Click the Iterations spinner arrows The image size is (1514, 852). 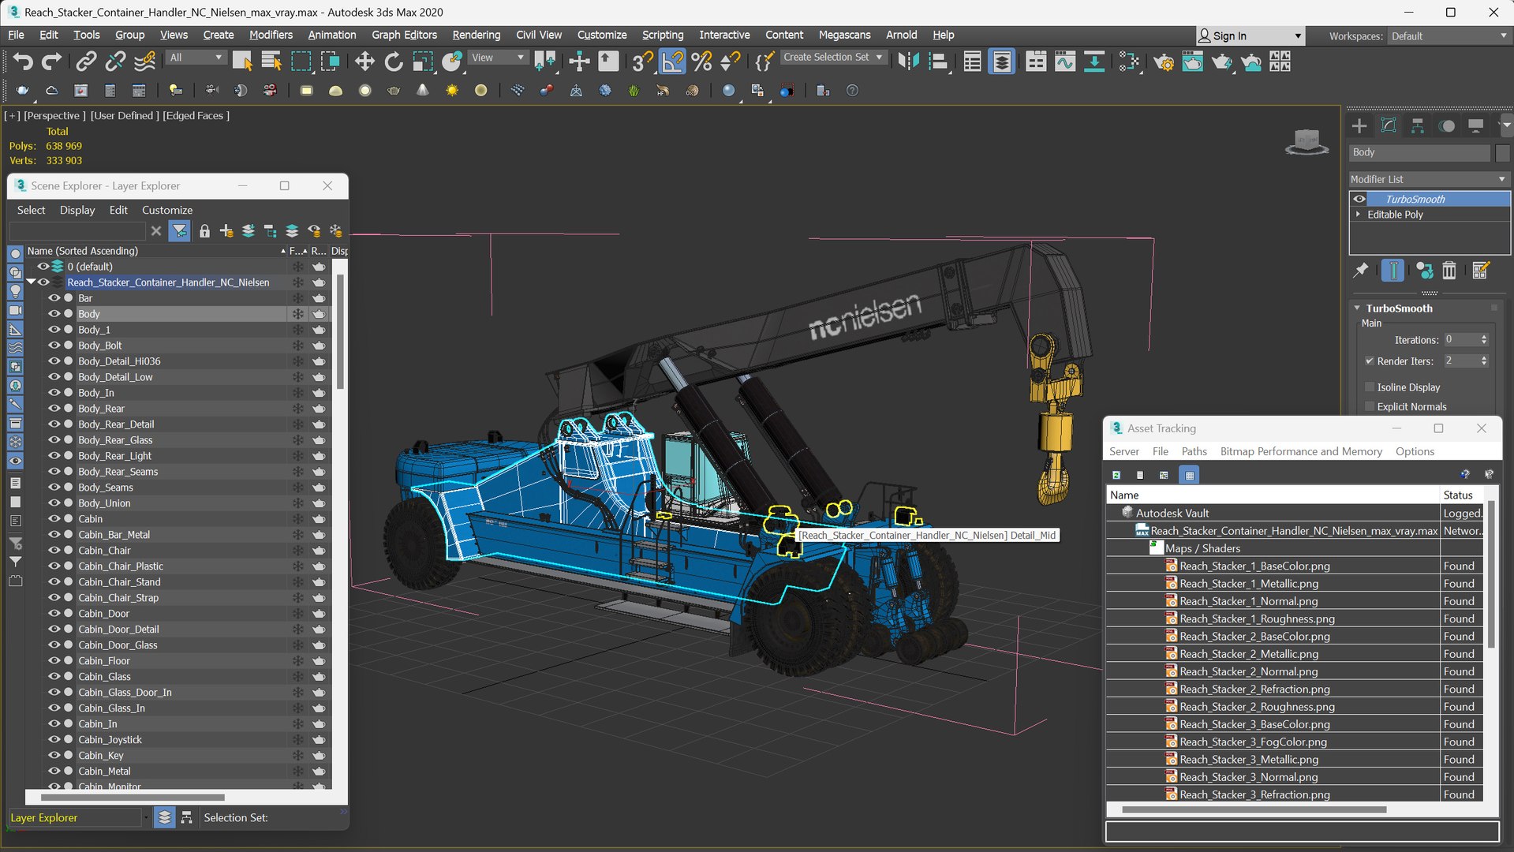click(x=1484, y=340)
